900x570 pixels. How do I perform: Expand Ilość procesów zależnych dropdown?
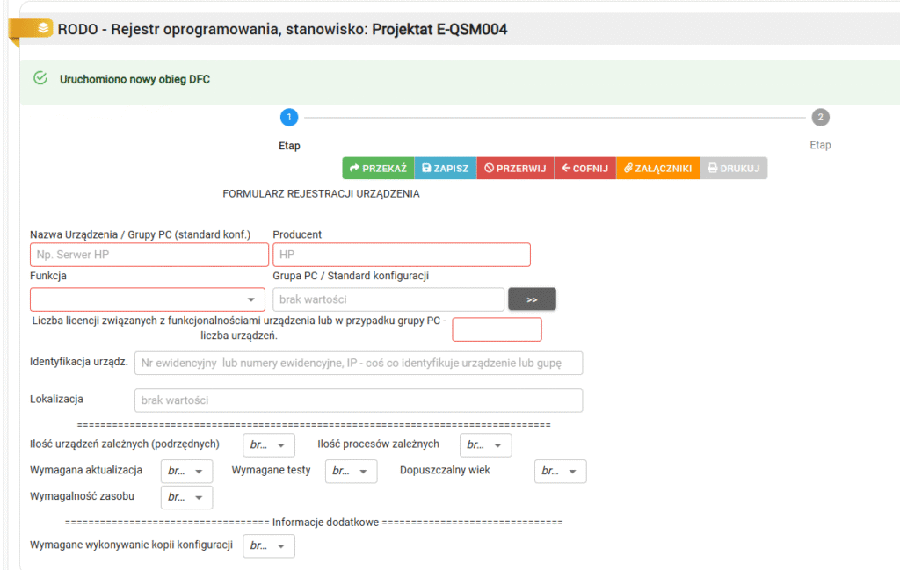coord(486,445)
